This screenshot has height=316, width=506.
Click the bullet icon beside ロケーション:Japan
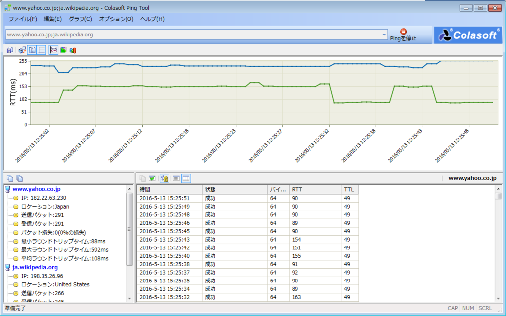tap(16, 207)
